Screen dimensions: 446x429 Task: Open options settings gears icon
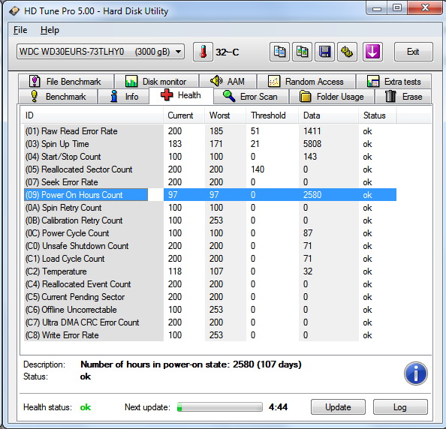point(347,52)
